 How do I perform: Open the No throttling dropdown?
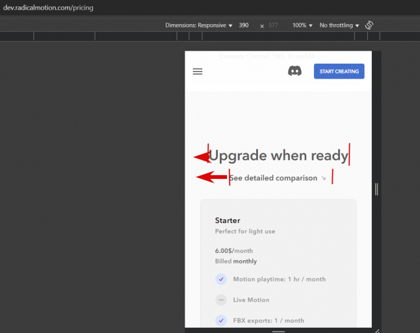(x=339, y=25)
